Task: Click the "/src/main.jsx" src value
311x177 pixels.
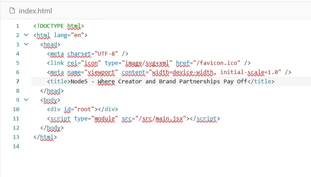Action: (x=161, y=118)
